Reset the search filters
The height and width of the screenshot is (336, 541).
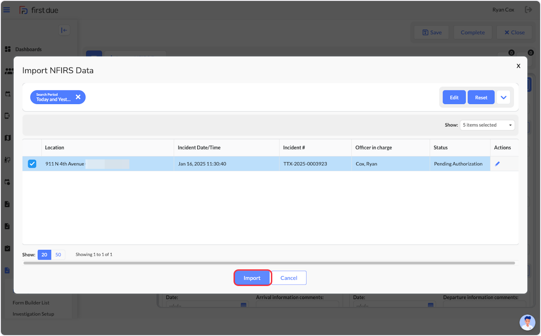(481, 97)
